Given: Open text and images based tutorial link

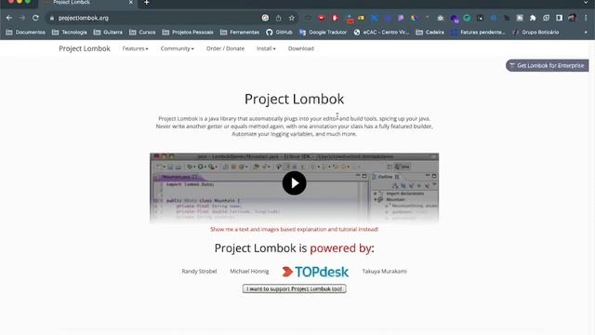Looking at the screenshot, I should pos(294,230).
